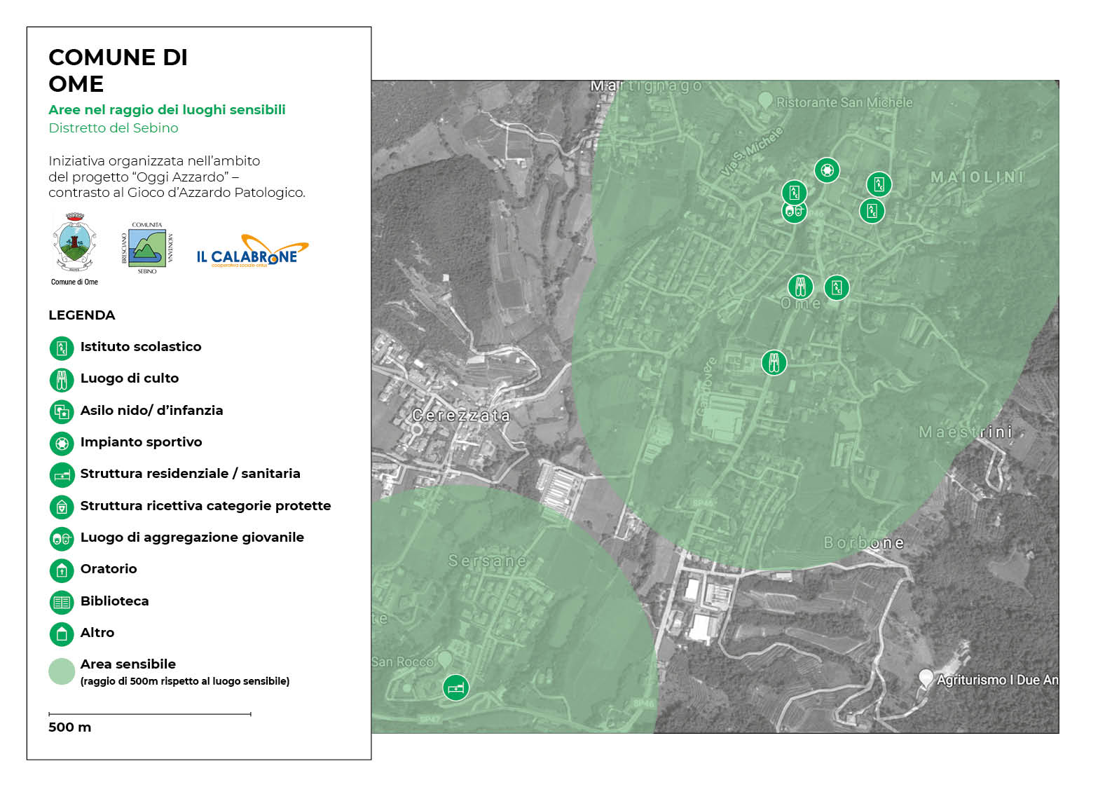Screen dimensions: 1112x787
Task: Select the southern worship marker near Gandovere road
Action: pos(774,362)
